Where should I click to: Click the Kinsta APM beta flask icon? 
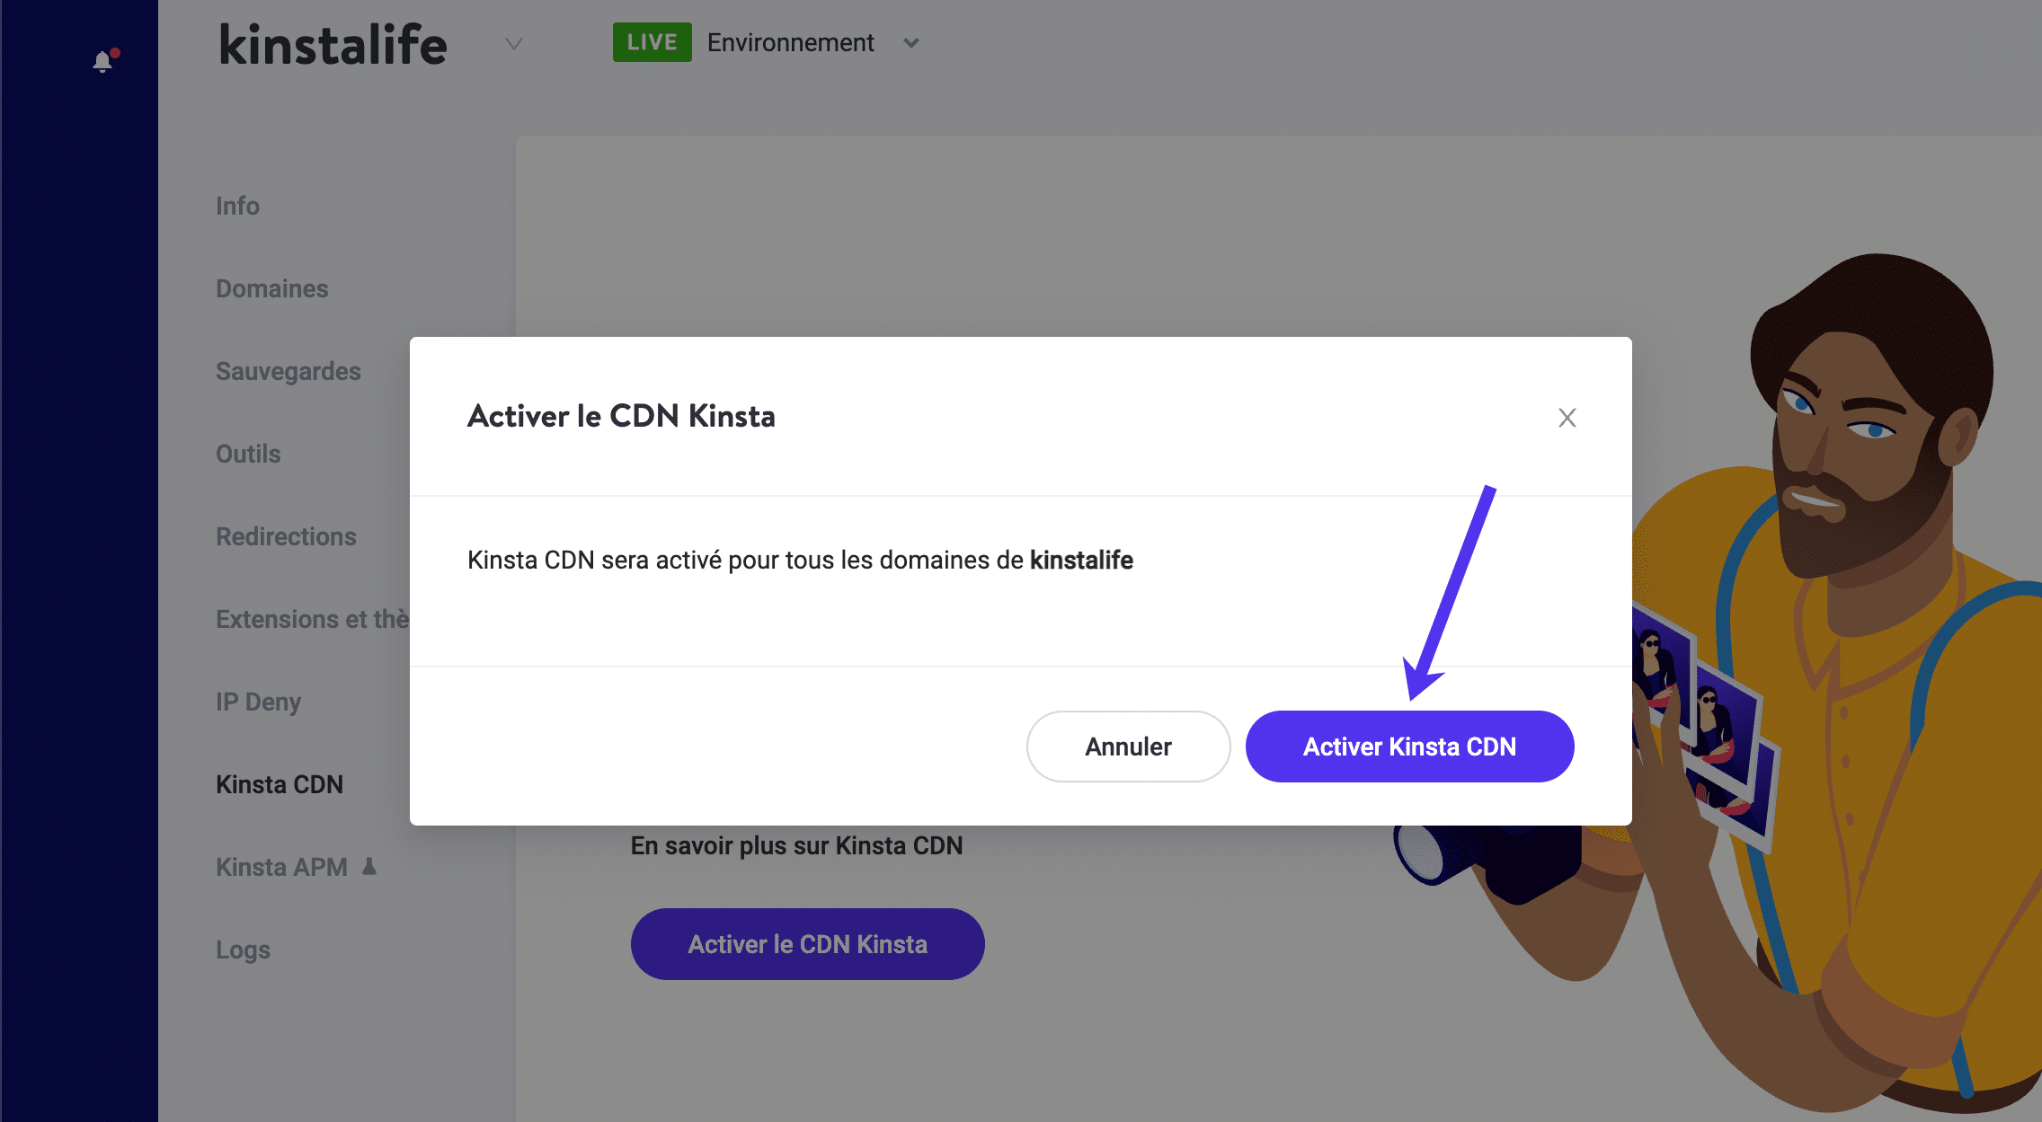[x=368, y=865]
